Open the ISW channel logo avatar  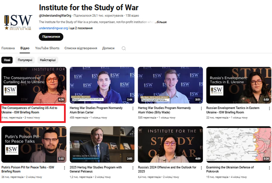coord(18,23)
